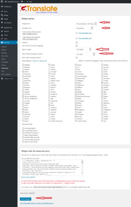Enable Show native language names checkbox
Screen dimensions: 131x207
click(77, 58)
